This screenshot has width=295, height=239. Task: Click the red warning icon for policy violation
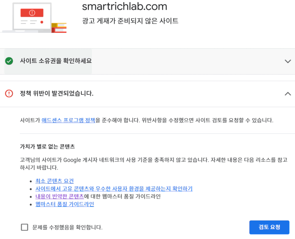coord(9,93)
